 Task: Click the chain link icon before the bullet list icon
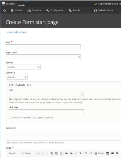(x=80, y=153)
